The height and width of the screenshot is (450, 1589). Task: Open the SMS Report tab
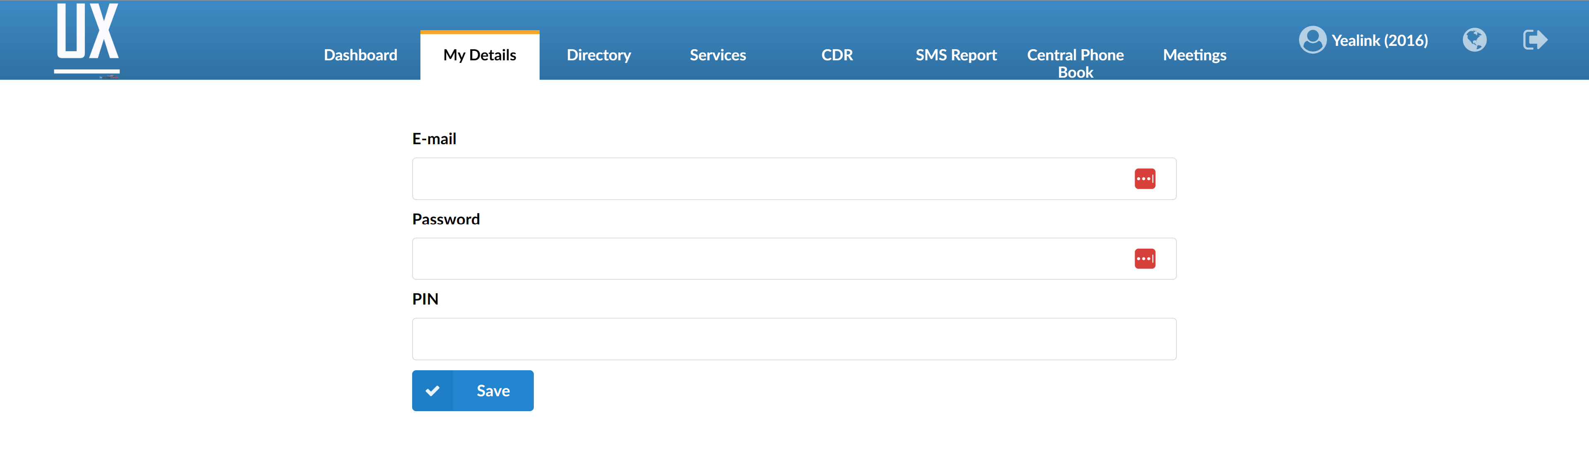click(x=955, y=55)
